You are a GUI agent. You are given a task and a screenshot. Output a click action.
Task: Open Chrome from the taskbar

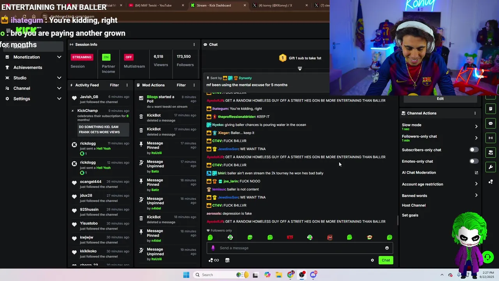[290, 275]
